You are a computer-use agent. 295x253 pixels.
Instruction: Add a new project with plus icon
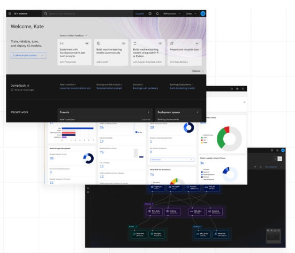[x=148, y=112]
